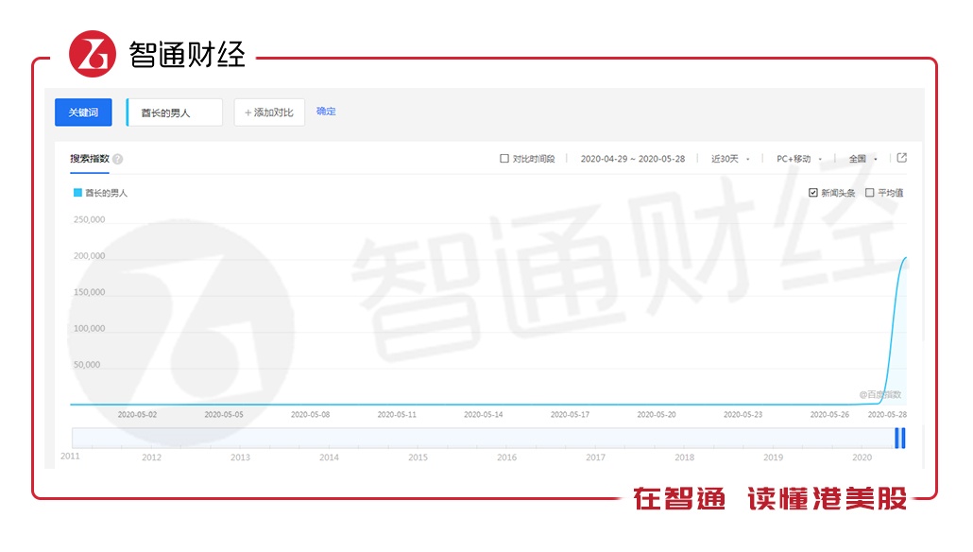973x552 pixels.
Task: Click the 智通财经 red logo icon
Action: (x=93, y=54)
